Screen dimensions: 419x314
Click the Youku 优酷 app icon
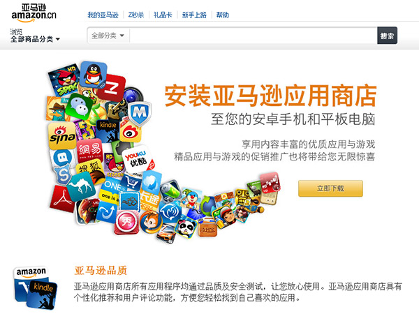137,158
